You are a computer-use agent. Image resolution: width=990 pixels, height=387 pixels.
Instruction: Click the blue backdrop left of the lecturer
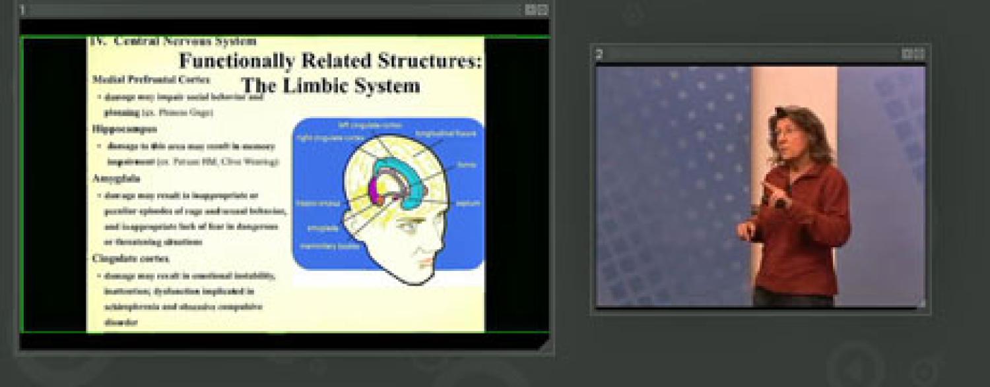(x=673, y=185)
